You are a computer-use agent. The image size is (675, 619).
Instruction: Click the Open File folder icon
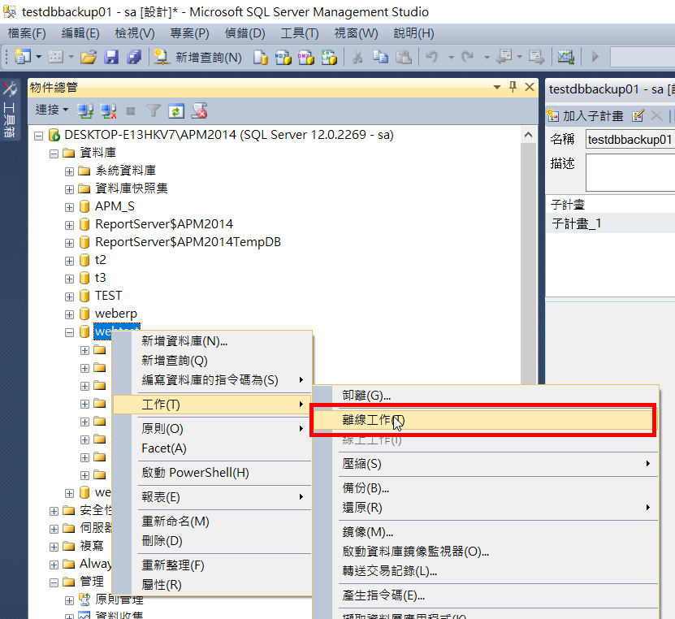89,57
